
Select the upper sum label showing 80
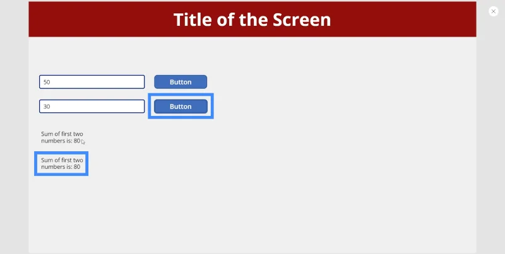click(x=62, y=137)
